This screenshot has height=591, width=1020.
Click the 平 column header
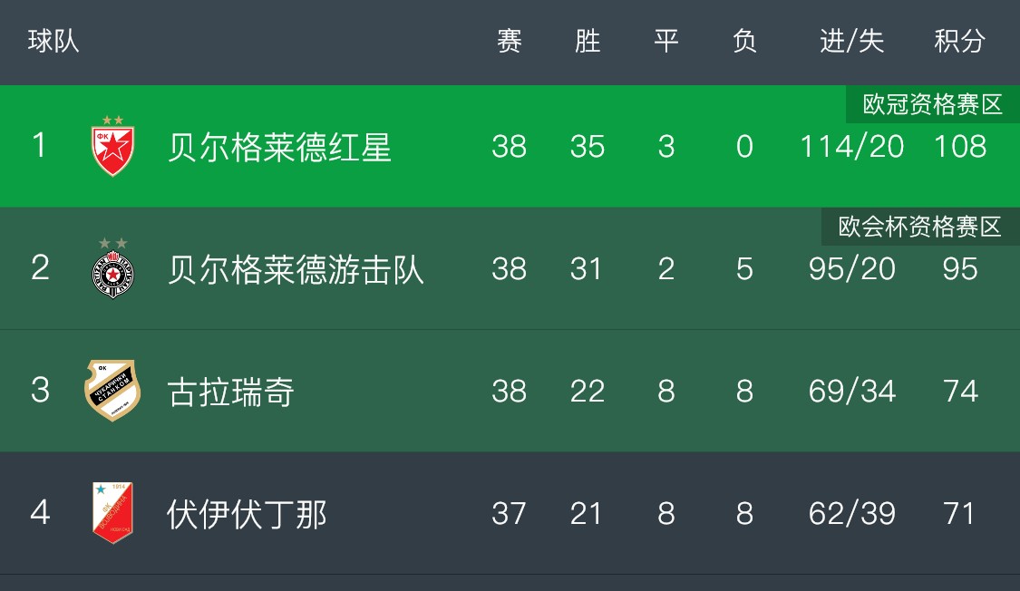click(x=666, y=41)
